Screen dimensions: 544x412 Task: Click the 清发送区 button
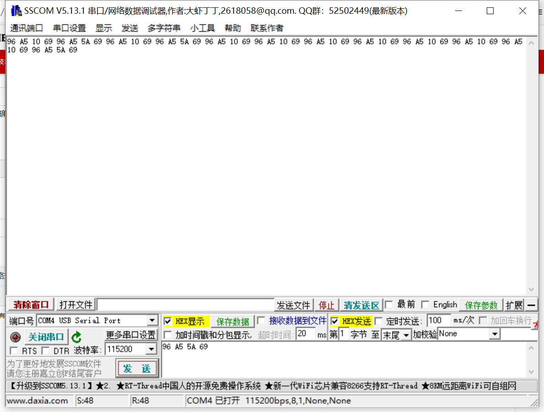point(361,305)
